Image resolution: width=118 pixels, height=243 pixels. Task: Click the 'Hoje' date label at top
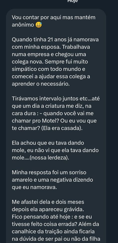[73, 1]
